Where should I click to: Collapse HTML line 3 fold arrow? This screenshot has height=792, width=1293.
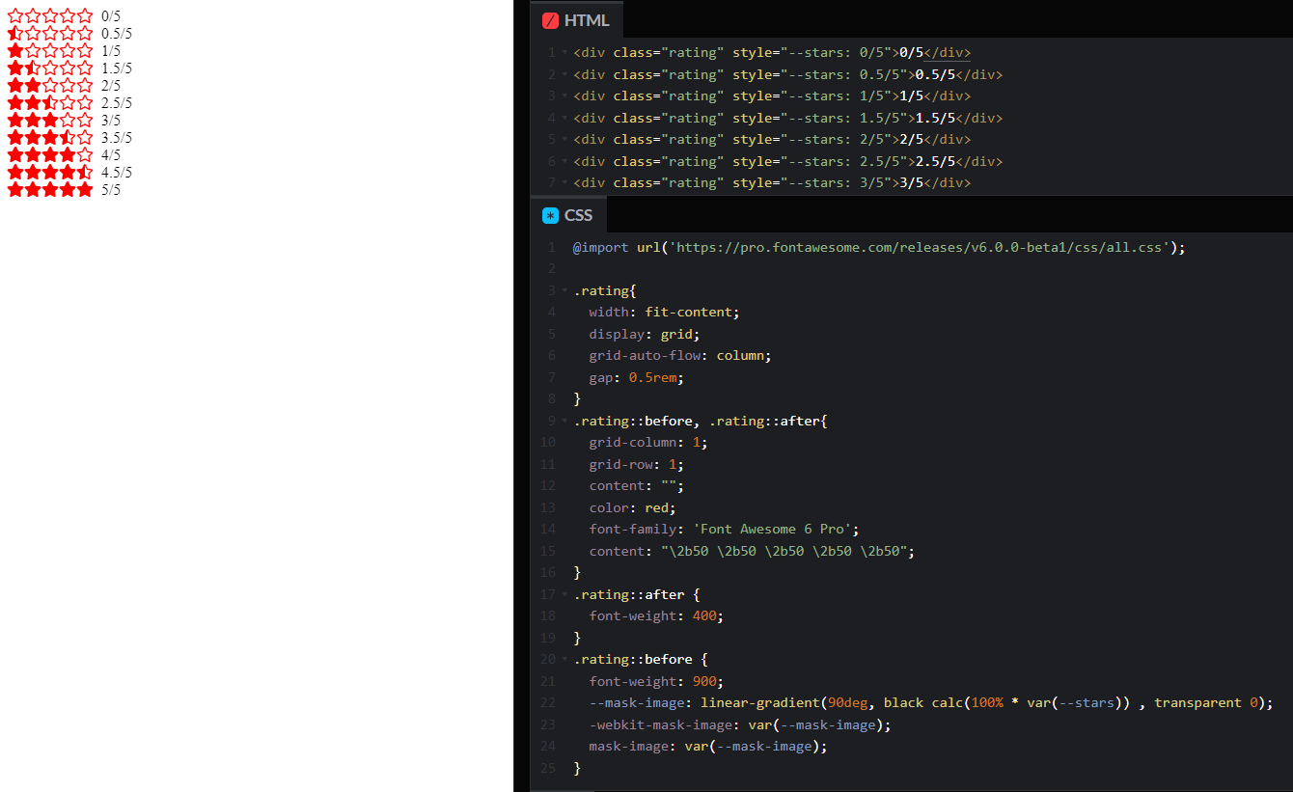564,96
